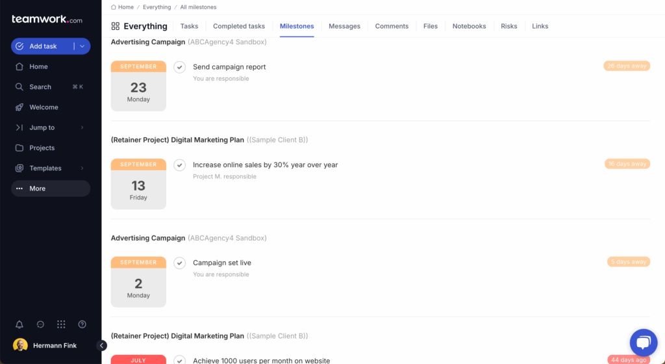
Task: Switch to the Messages tab
Action: click(x=344, y=26)
